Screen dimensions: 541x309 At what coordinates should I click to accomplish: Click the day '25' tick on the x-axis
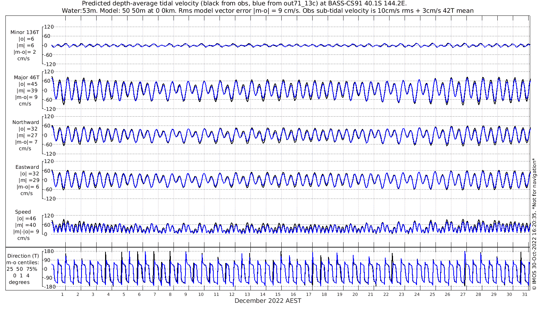pos(432,294)
